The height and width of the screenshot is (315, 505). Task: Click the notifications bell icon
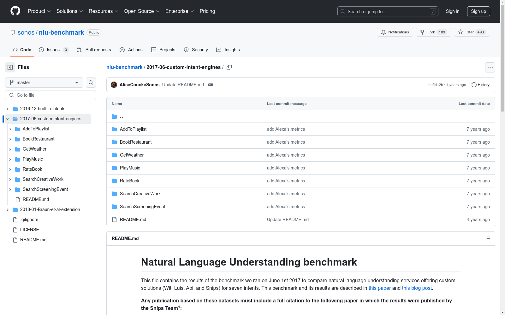tap(383, 32)
